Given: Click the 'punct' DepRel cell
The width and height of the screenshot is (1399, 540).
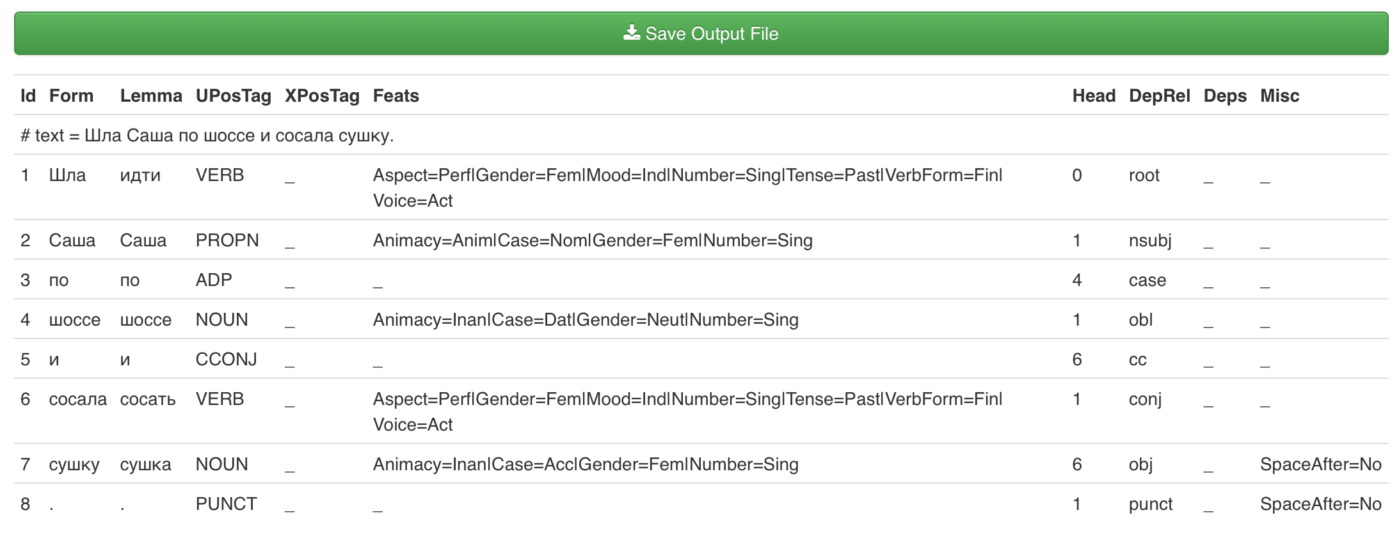Looking at the screenshot, I should (x=1151, y=504).
